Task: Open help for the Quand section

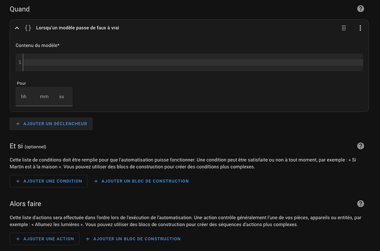Action: pyautogui.click(x=360, y=9)
